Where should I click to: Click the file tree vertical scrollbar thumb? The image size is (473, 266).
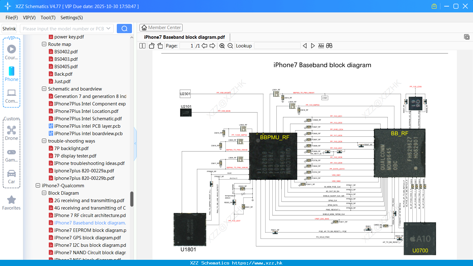click(x=132, y=199)
